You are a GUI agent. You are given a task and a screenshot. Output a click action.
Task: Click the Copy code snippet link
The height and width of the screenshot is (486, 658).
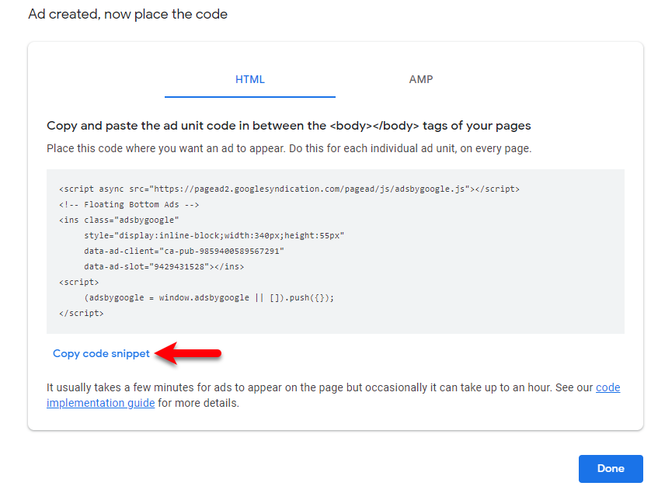[101, 353]
